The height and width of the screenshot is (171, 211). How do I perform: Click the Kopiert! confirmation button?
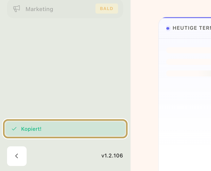65,129
